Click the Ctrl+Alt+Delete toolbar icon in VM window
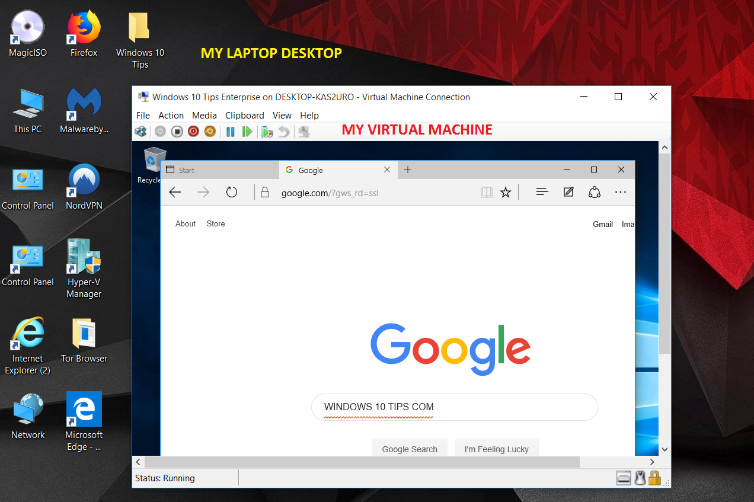Image resolution: width=754 pixels, height=502 pixels. coord(140,132)
